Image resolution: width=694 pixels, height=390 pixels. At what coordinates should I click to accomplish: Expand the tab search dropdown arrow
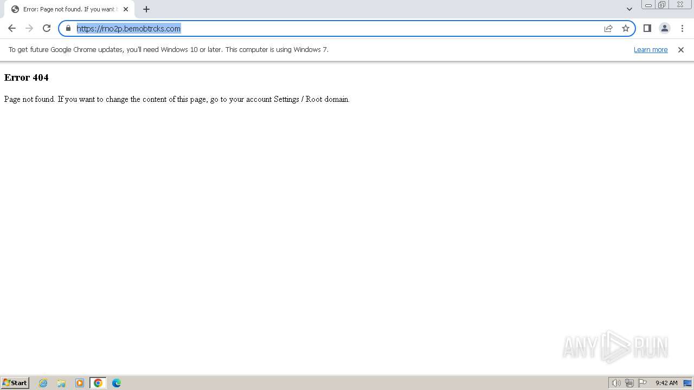click(629, 9)
